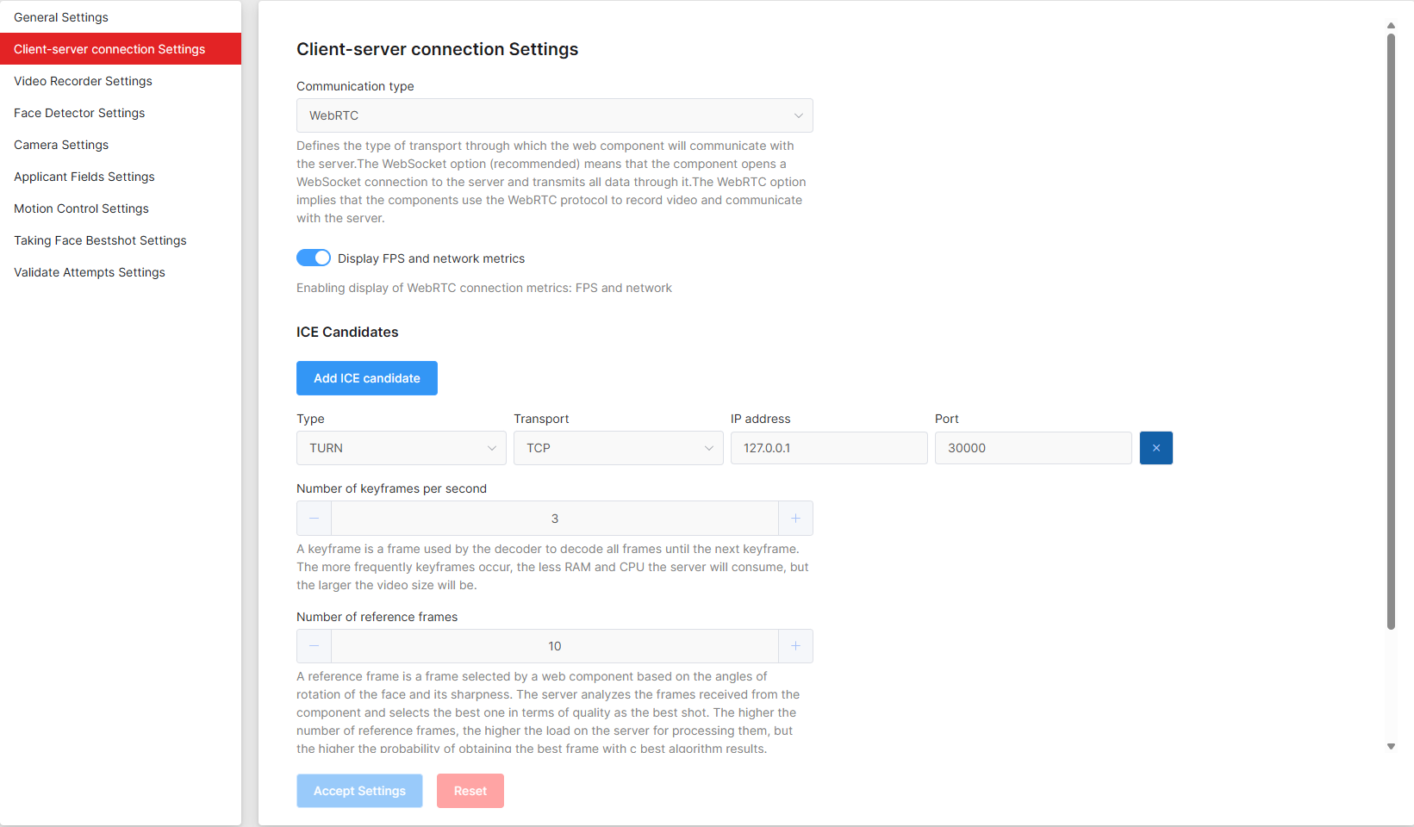The image size is (1414, 827).
Task: Expand the Transport dropdown showing TCP
Action: pyautogui.click(x=618, y=448)
